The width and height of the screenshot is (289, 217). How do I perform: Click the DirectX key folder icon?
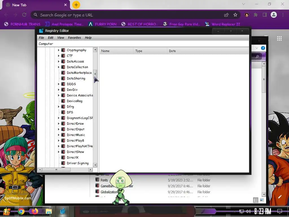[63, 157]
